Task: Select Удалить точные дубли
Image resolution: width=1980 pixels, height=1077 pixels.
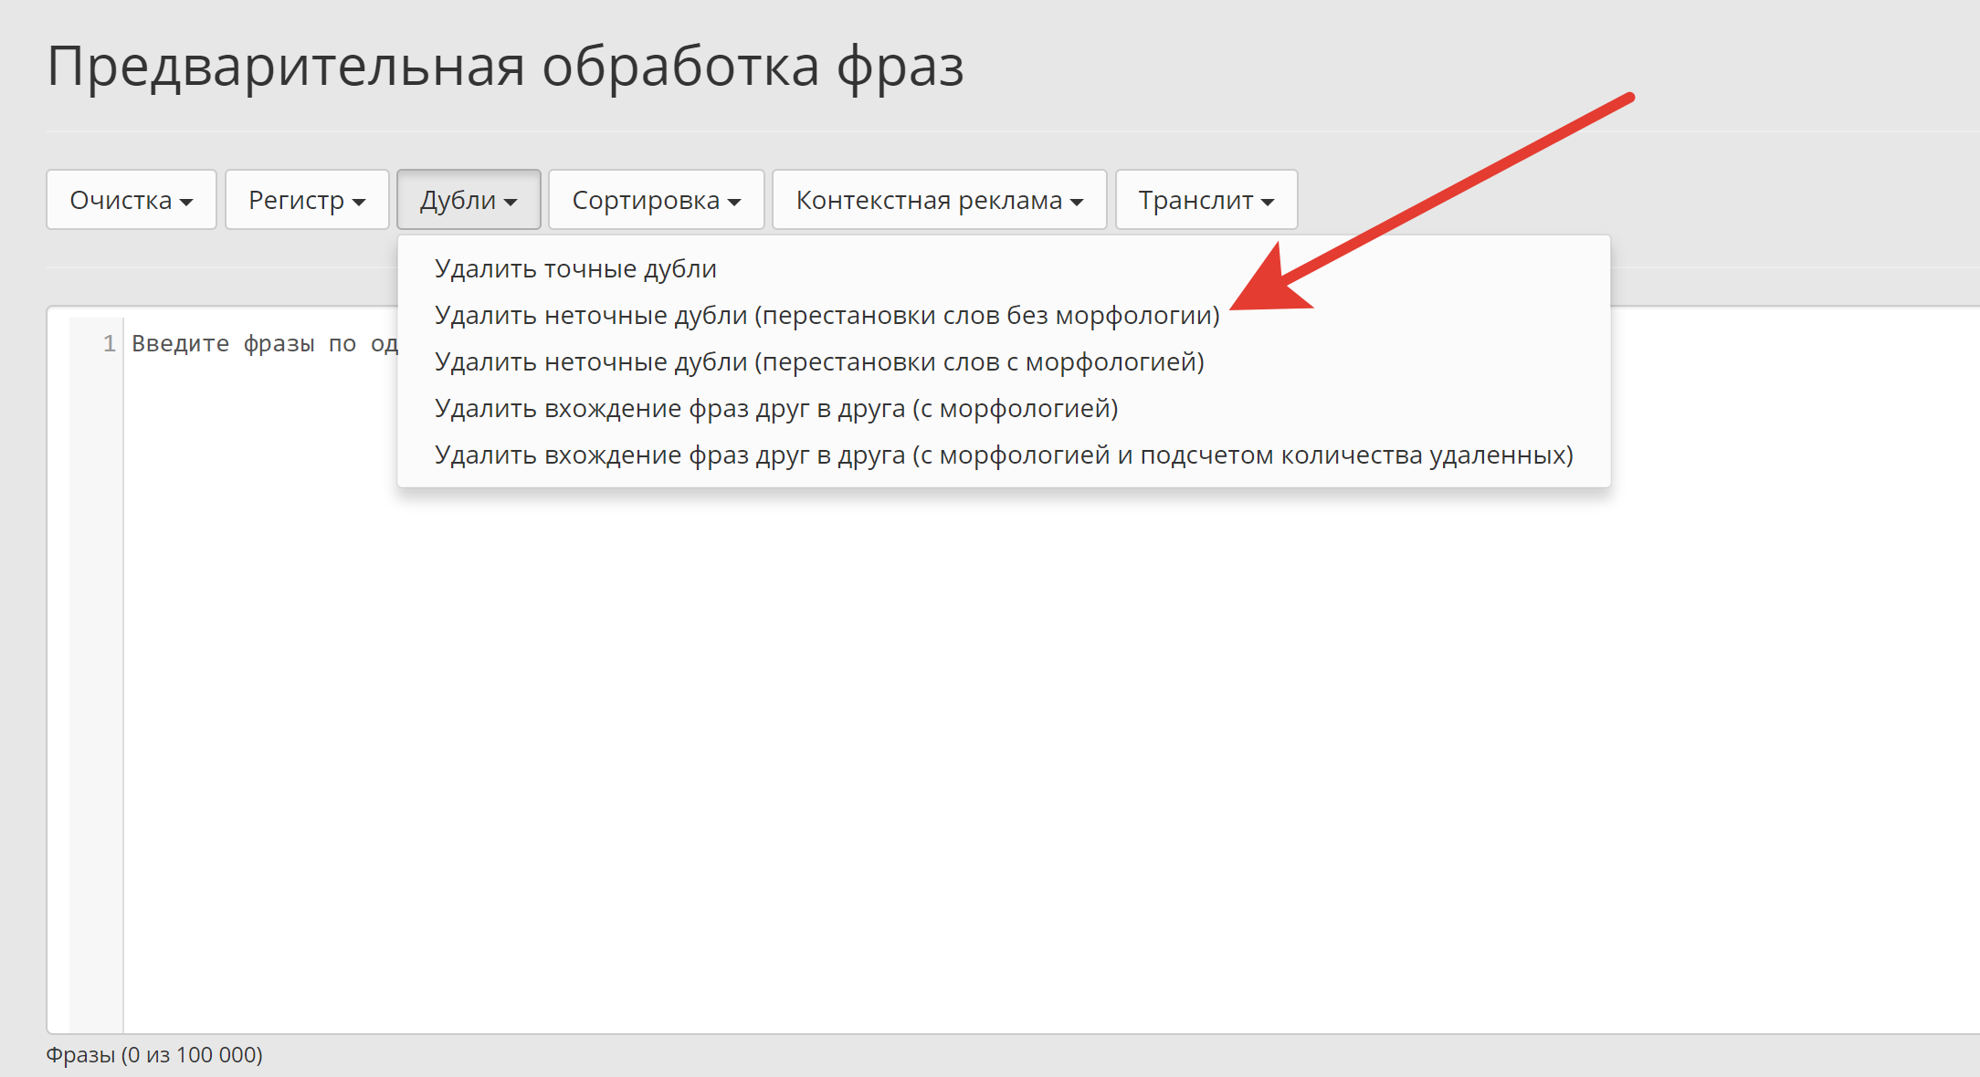Action: pos(575,269)
